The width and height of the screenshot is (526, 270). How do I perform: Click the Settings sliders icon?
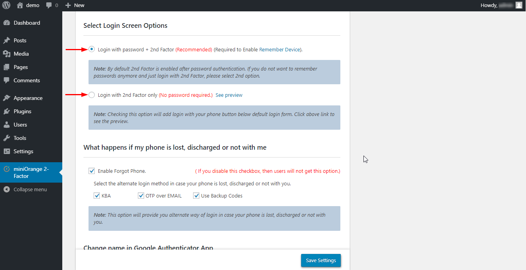point(6,151)
